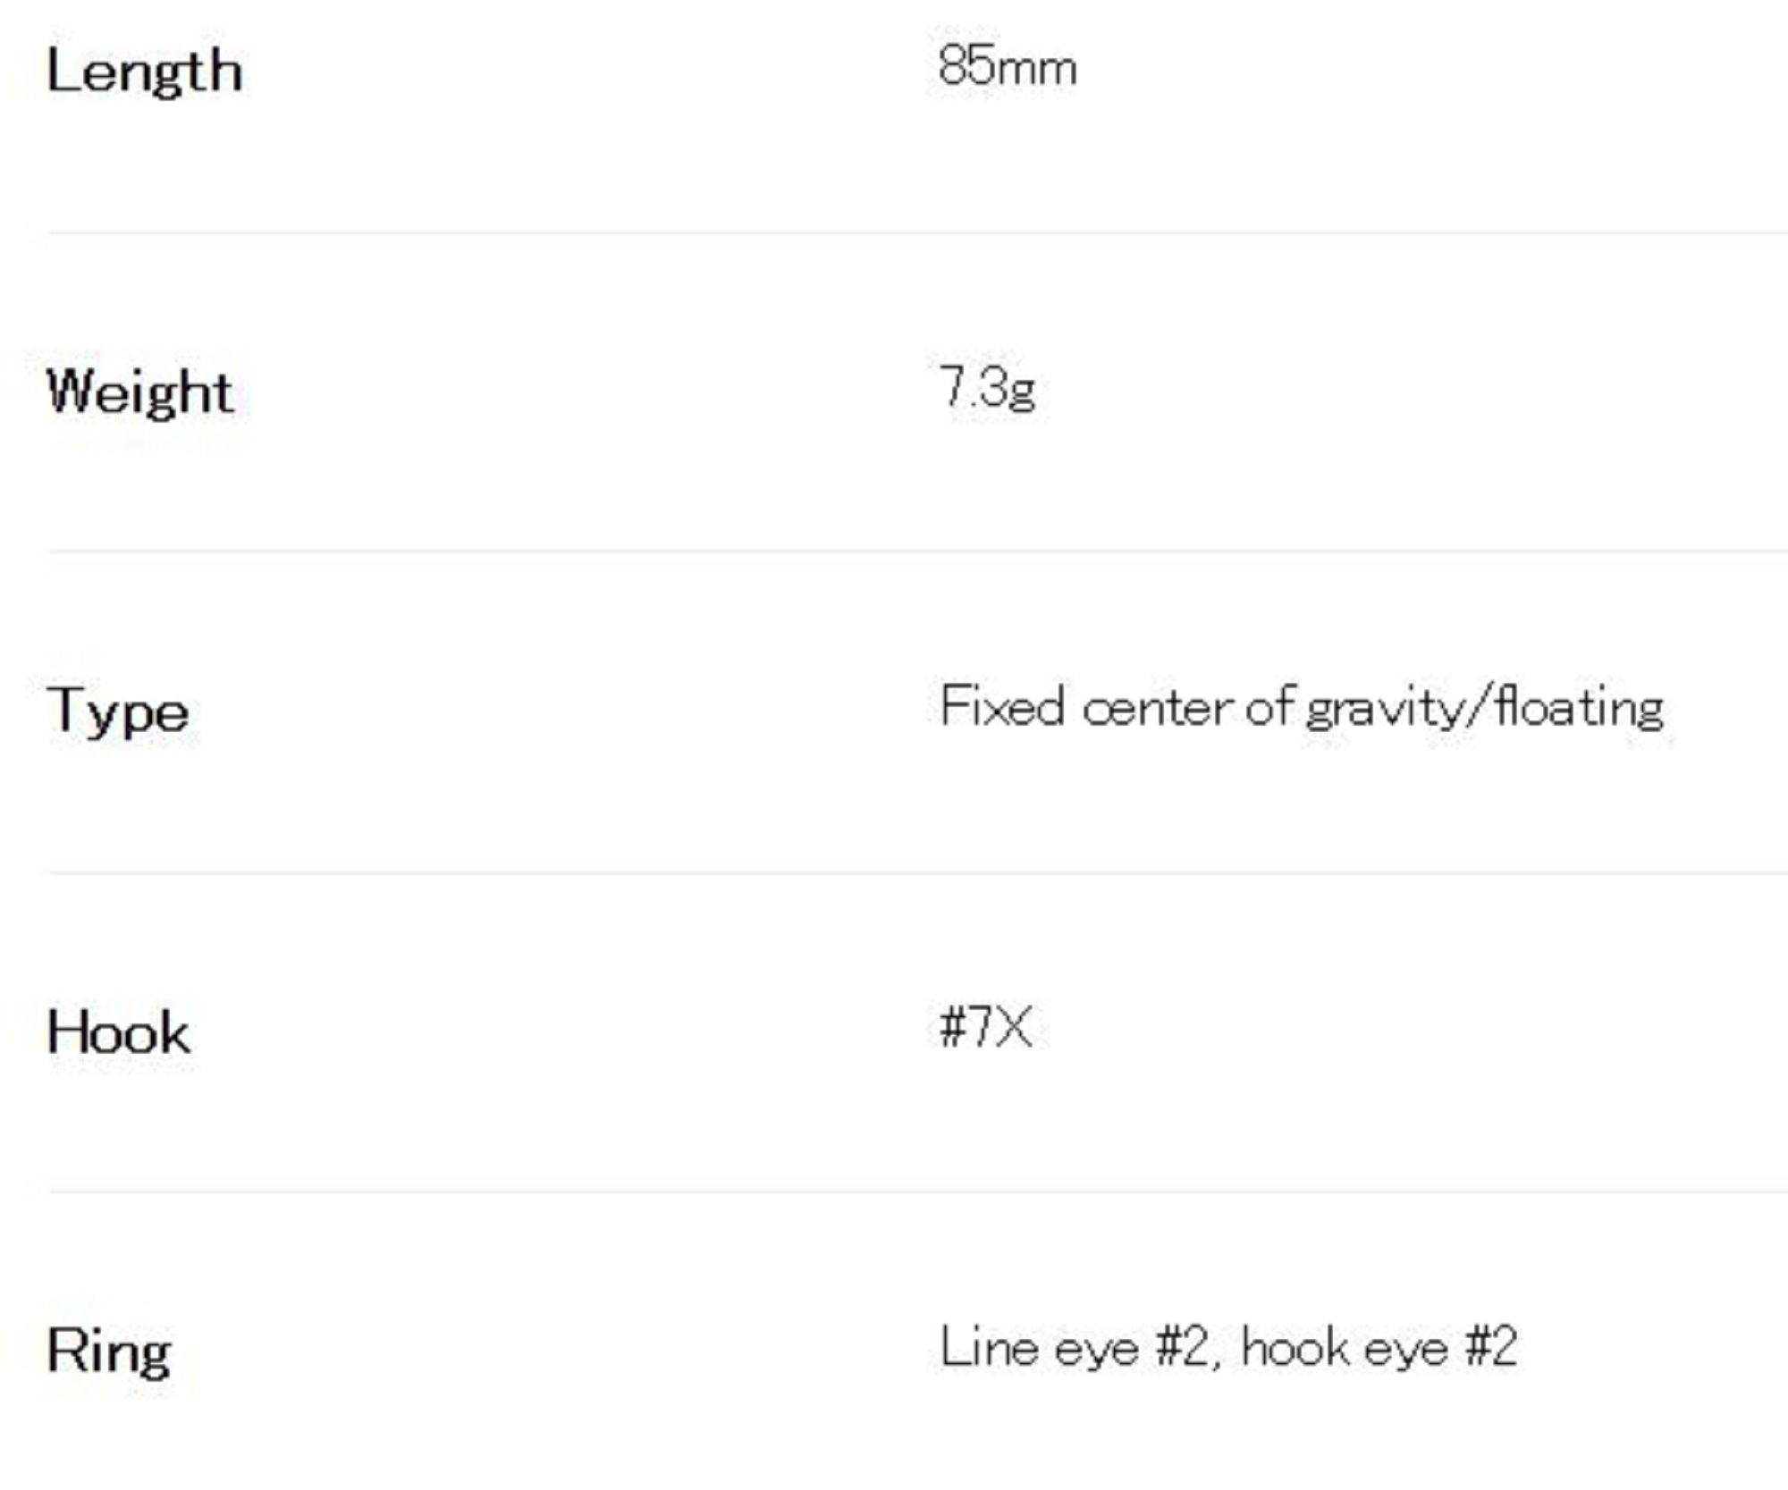Click the "Line eye #2" text
The width and height of the screenshot is (1788, 1490).
(1074, 1347)
